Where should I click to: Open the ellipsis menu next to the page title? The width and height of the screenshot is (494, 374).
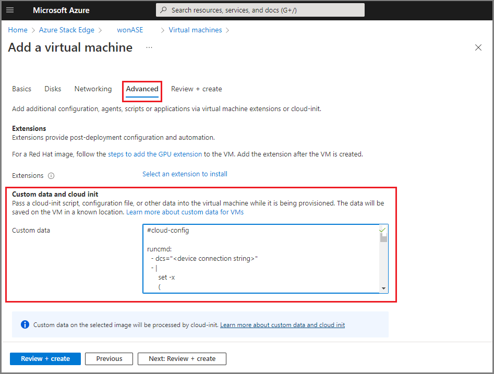coord(149,47)
